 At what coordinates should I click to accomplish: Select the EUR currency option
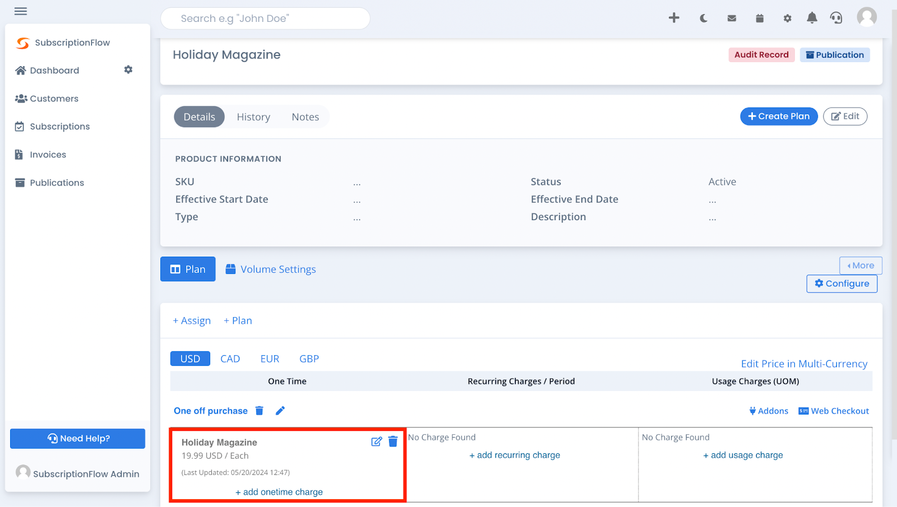coord(270,359)
